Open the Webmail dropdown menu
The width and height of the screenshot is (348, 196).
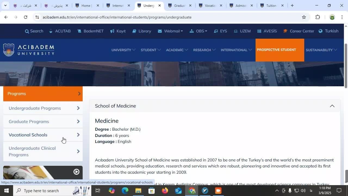tap(170, 31)
